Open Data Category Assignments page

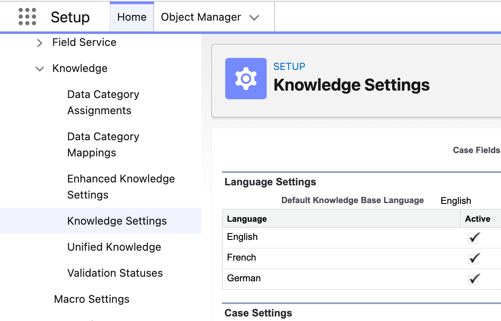tap(103, 102)
